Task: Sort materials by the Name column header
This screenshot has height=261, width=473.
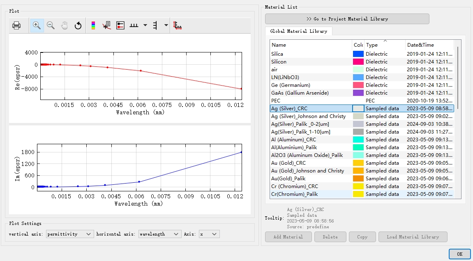Action: [311, 45]
